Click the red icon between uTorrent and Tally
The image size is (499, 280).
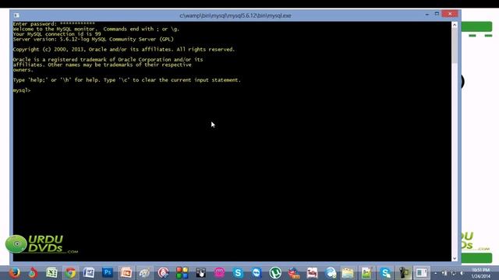click(294, 273)
